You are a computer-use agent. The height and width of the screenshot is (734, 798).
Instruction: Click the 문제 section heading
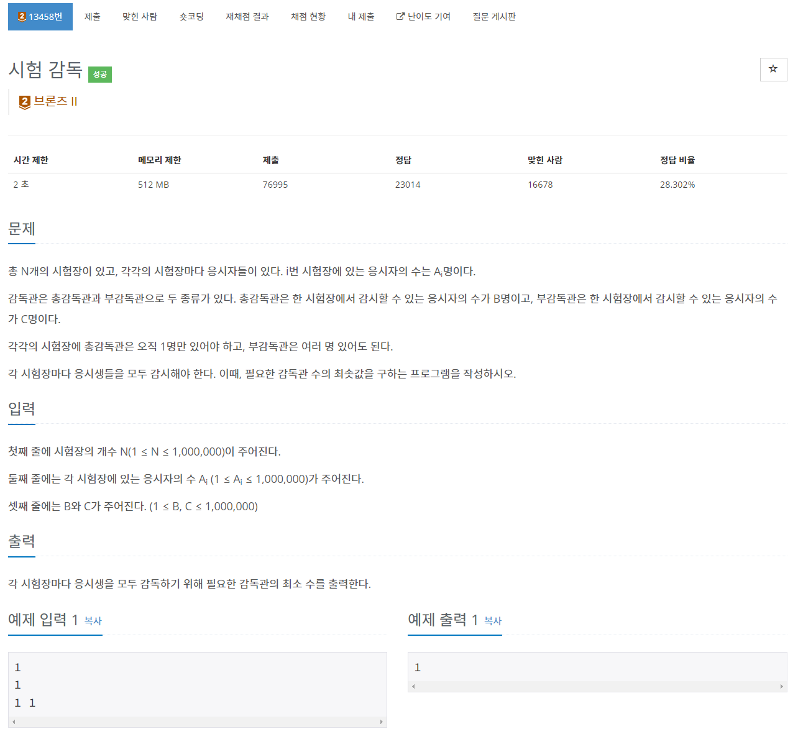[x=22, y=229]
